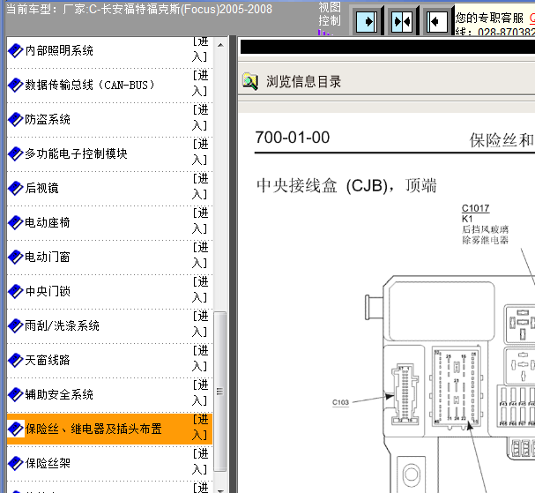
Task: Select the 雨刮/洗涤系统 list entry
Action: [x=62, y=325]
